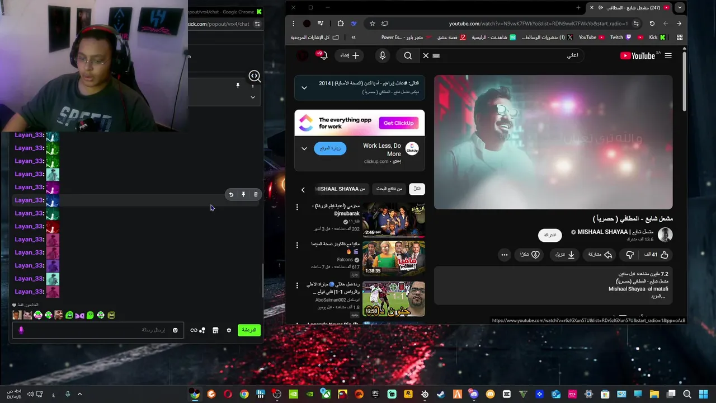Delete the hovered Layan_33 chat message
Viewport: 716px width, 403px height.
[x=256, y=194]
